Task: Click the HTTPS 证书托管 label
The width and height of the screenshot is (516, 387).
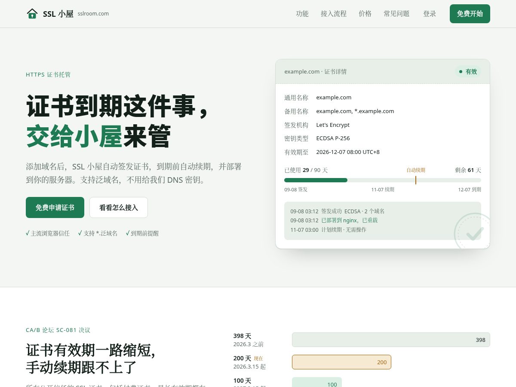Action: click(48, 75)
